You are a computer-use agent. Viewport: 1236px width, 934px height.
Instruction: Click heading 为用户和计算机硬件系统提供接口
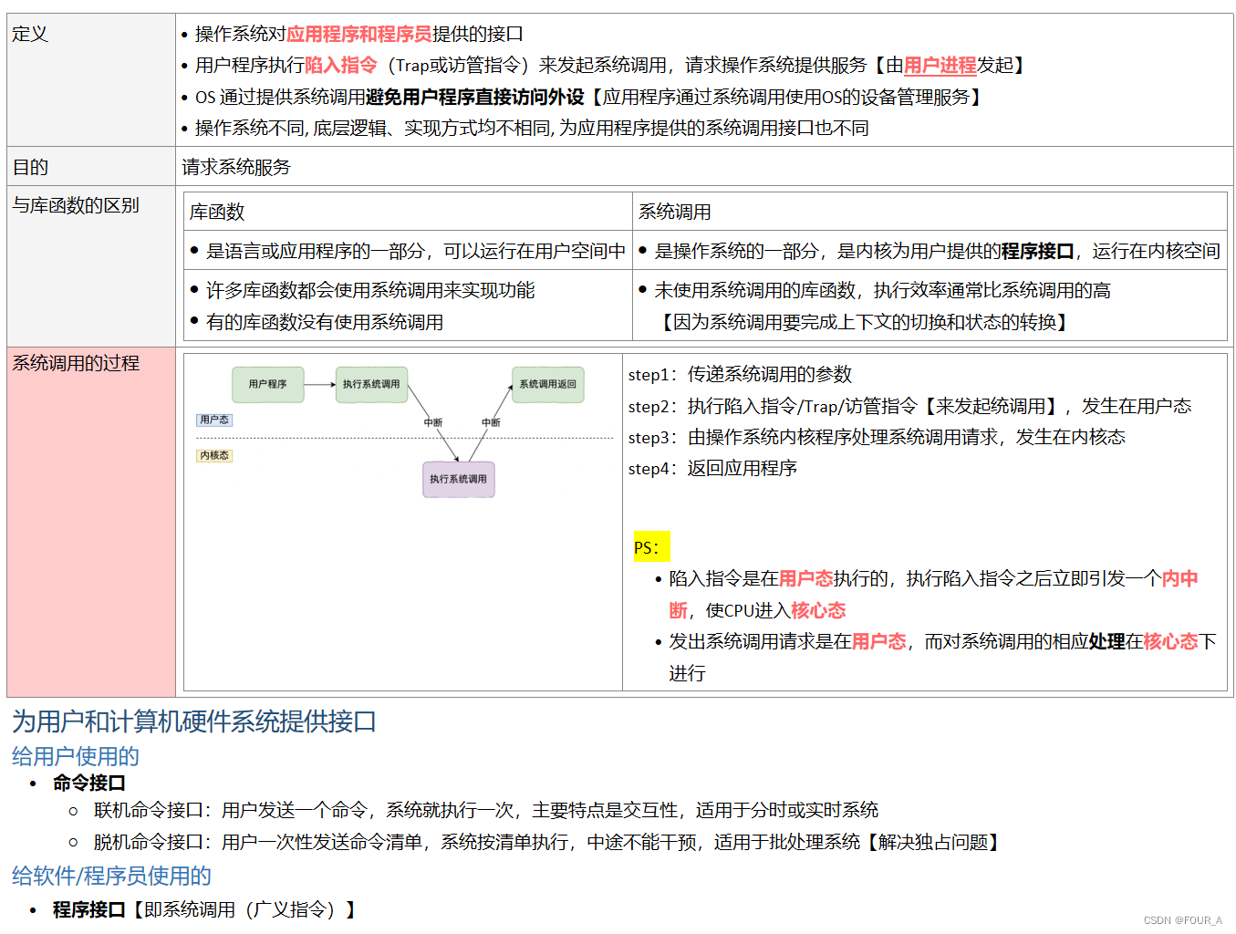194,721
